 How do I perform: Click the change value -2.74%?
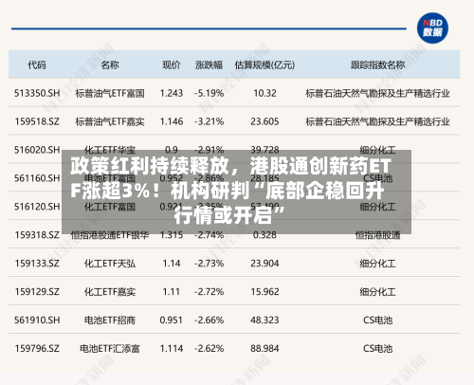(x=209, y=235)
